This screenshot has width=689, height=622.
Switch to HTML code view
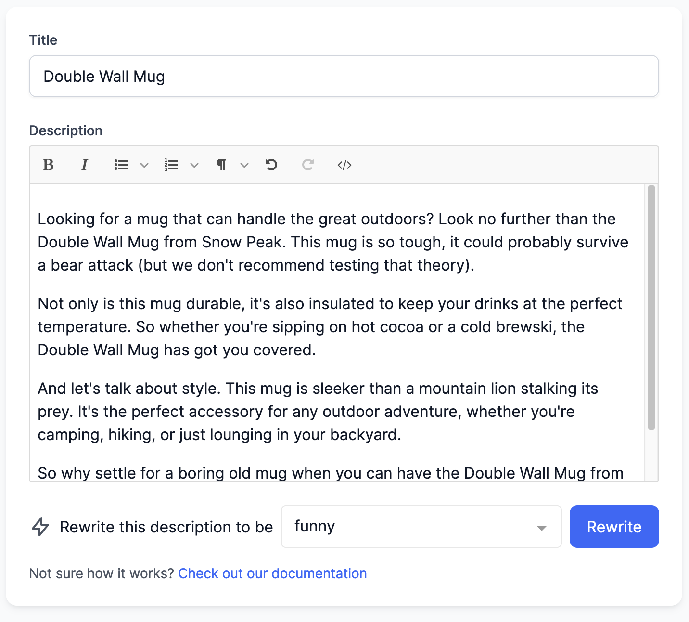coord(344,165)
